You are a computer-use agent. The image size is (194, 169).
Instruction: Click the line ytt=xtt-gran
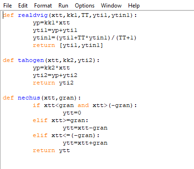[85, 128]
